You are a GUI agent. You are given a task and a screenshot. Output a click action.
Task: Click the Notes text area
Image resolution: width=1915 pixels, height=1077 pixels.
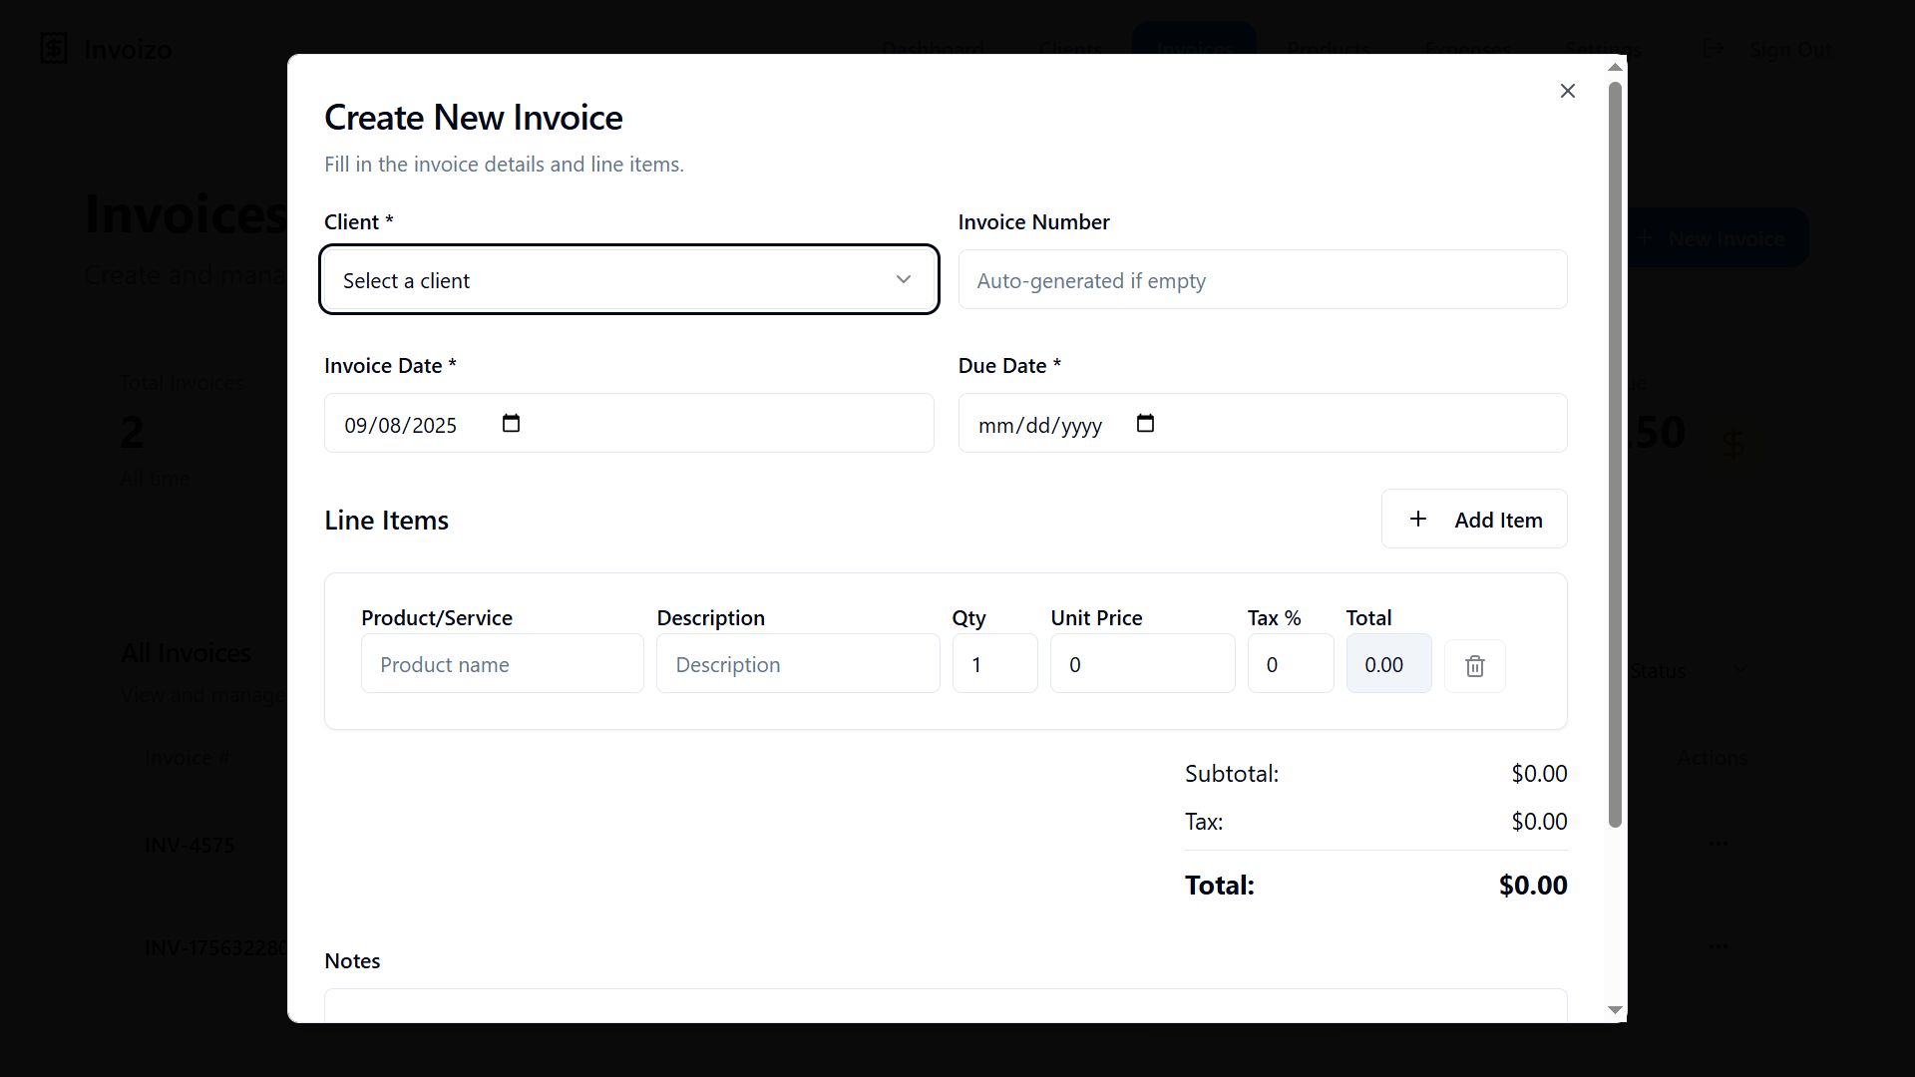[945, 1005]
